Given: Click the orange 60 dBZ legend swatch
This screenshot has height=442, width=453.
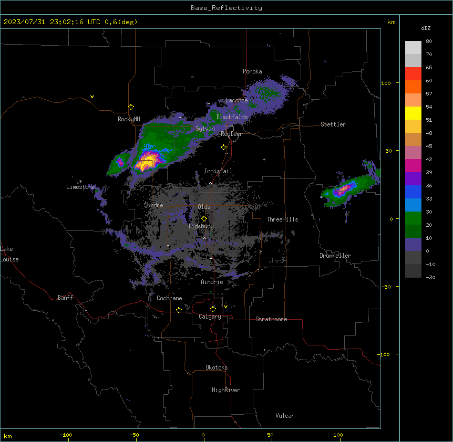Looking at the screenshot, I should tap(413, 87).
